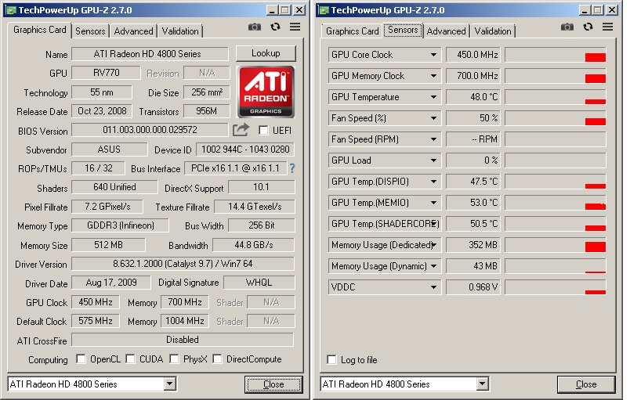Enable Log to file checkbox
This screenshot has width=630, height=400.
tap(331, 359)
